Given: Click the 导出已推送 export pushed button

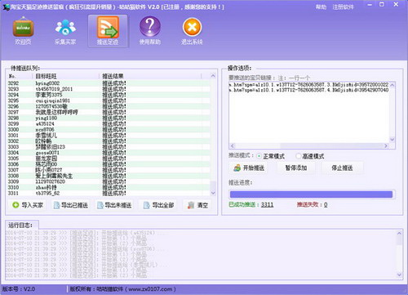Looking at the screenshot, I should click(71, 205).
